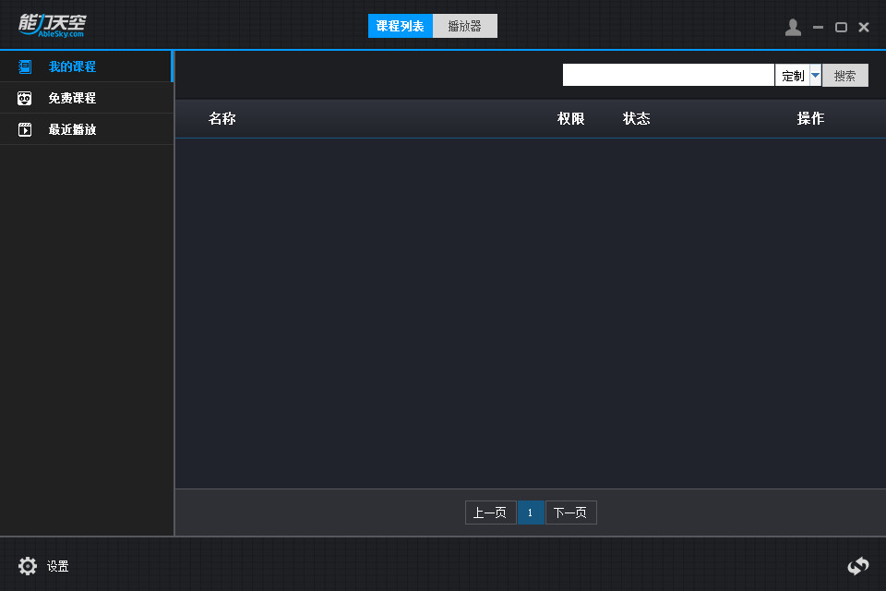Click the 下一页 next page button
The width and height of the screenshot is (886, 591).
(x=570, y=513)
